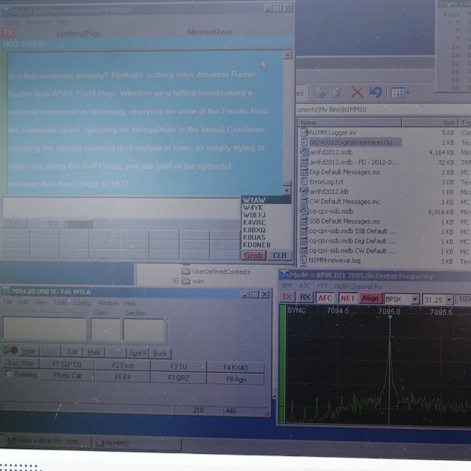This screenshot has height=471, width=471.
Task: Click the RX text pane scroll down arrow
Action: [287, 191]
